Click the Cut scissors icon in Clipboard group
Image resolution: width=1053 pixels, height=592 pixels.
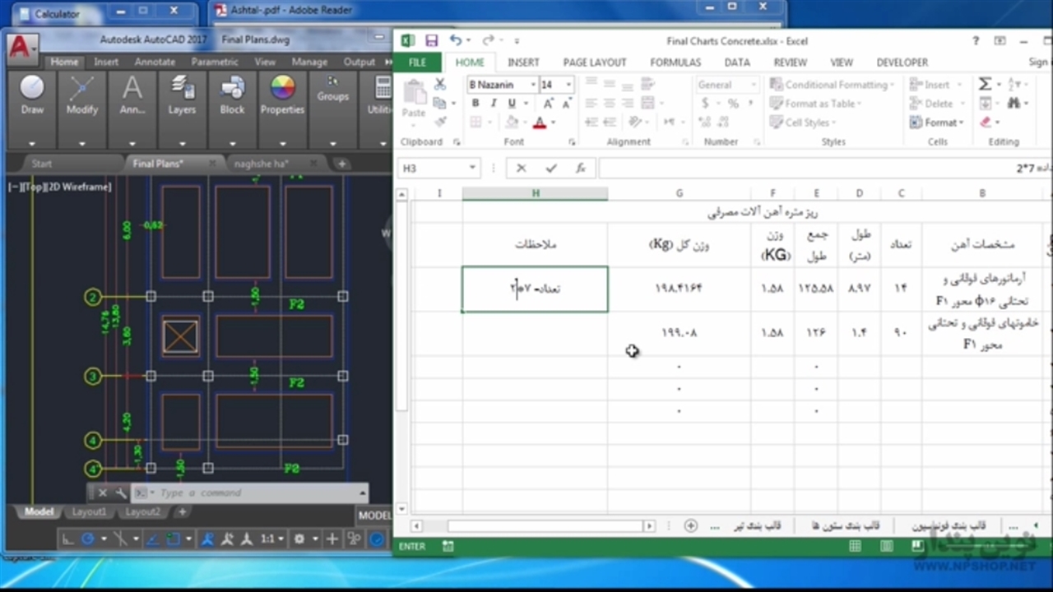click(440, 85)
